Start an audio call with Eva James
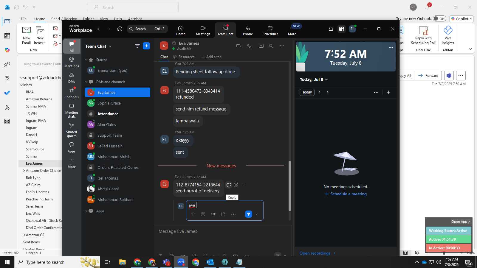Viewport: 477px width, 268px height. click(249, 46)
